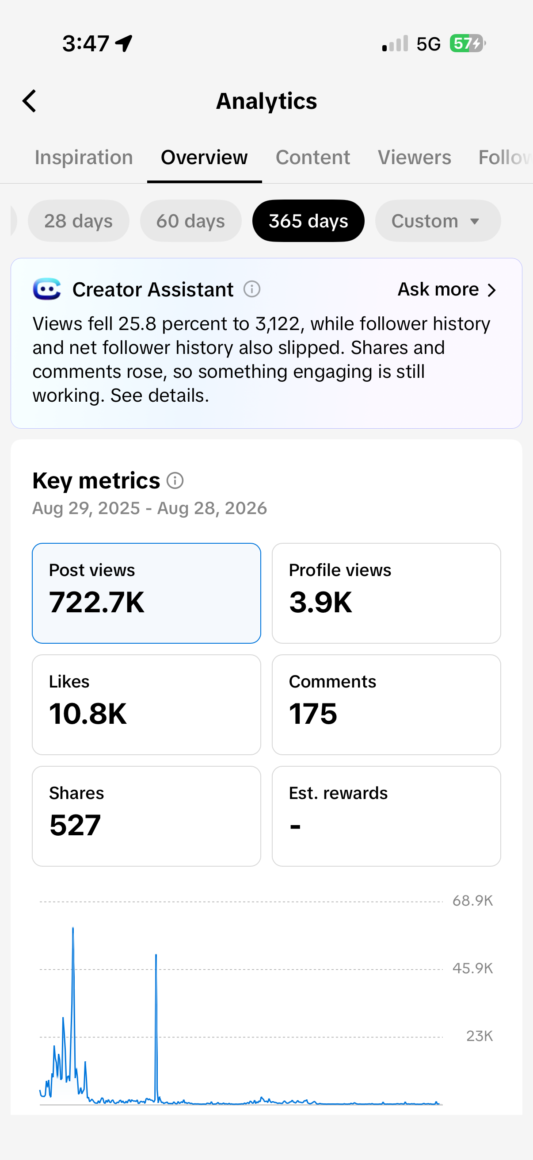Switch to the Inspiration tab
The height and width of the screenshot is (1160, 533).
(x=84, y=157)
